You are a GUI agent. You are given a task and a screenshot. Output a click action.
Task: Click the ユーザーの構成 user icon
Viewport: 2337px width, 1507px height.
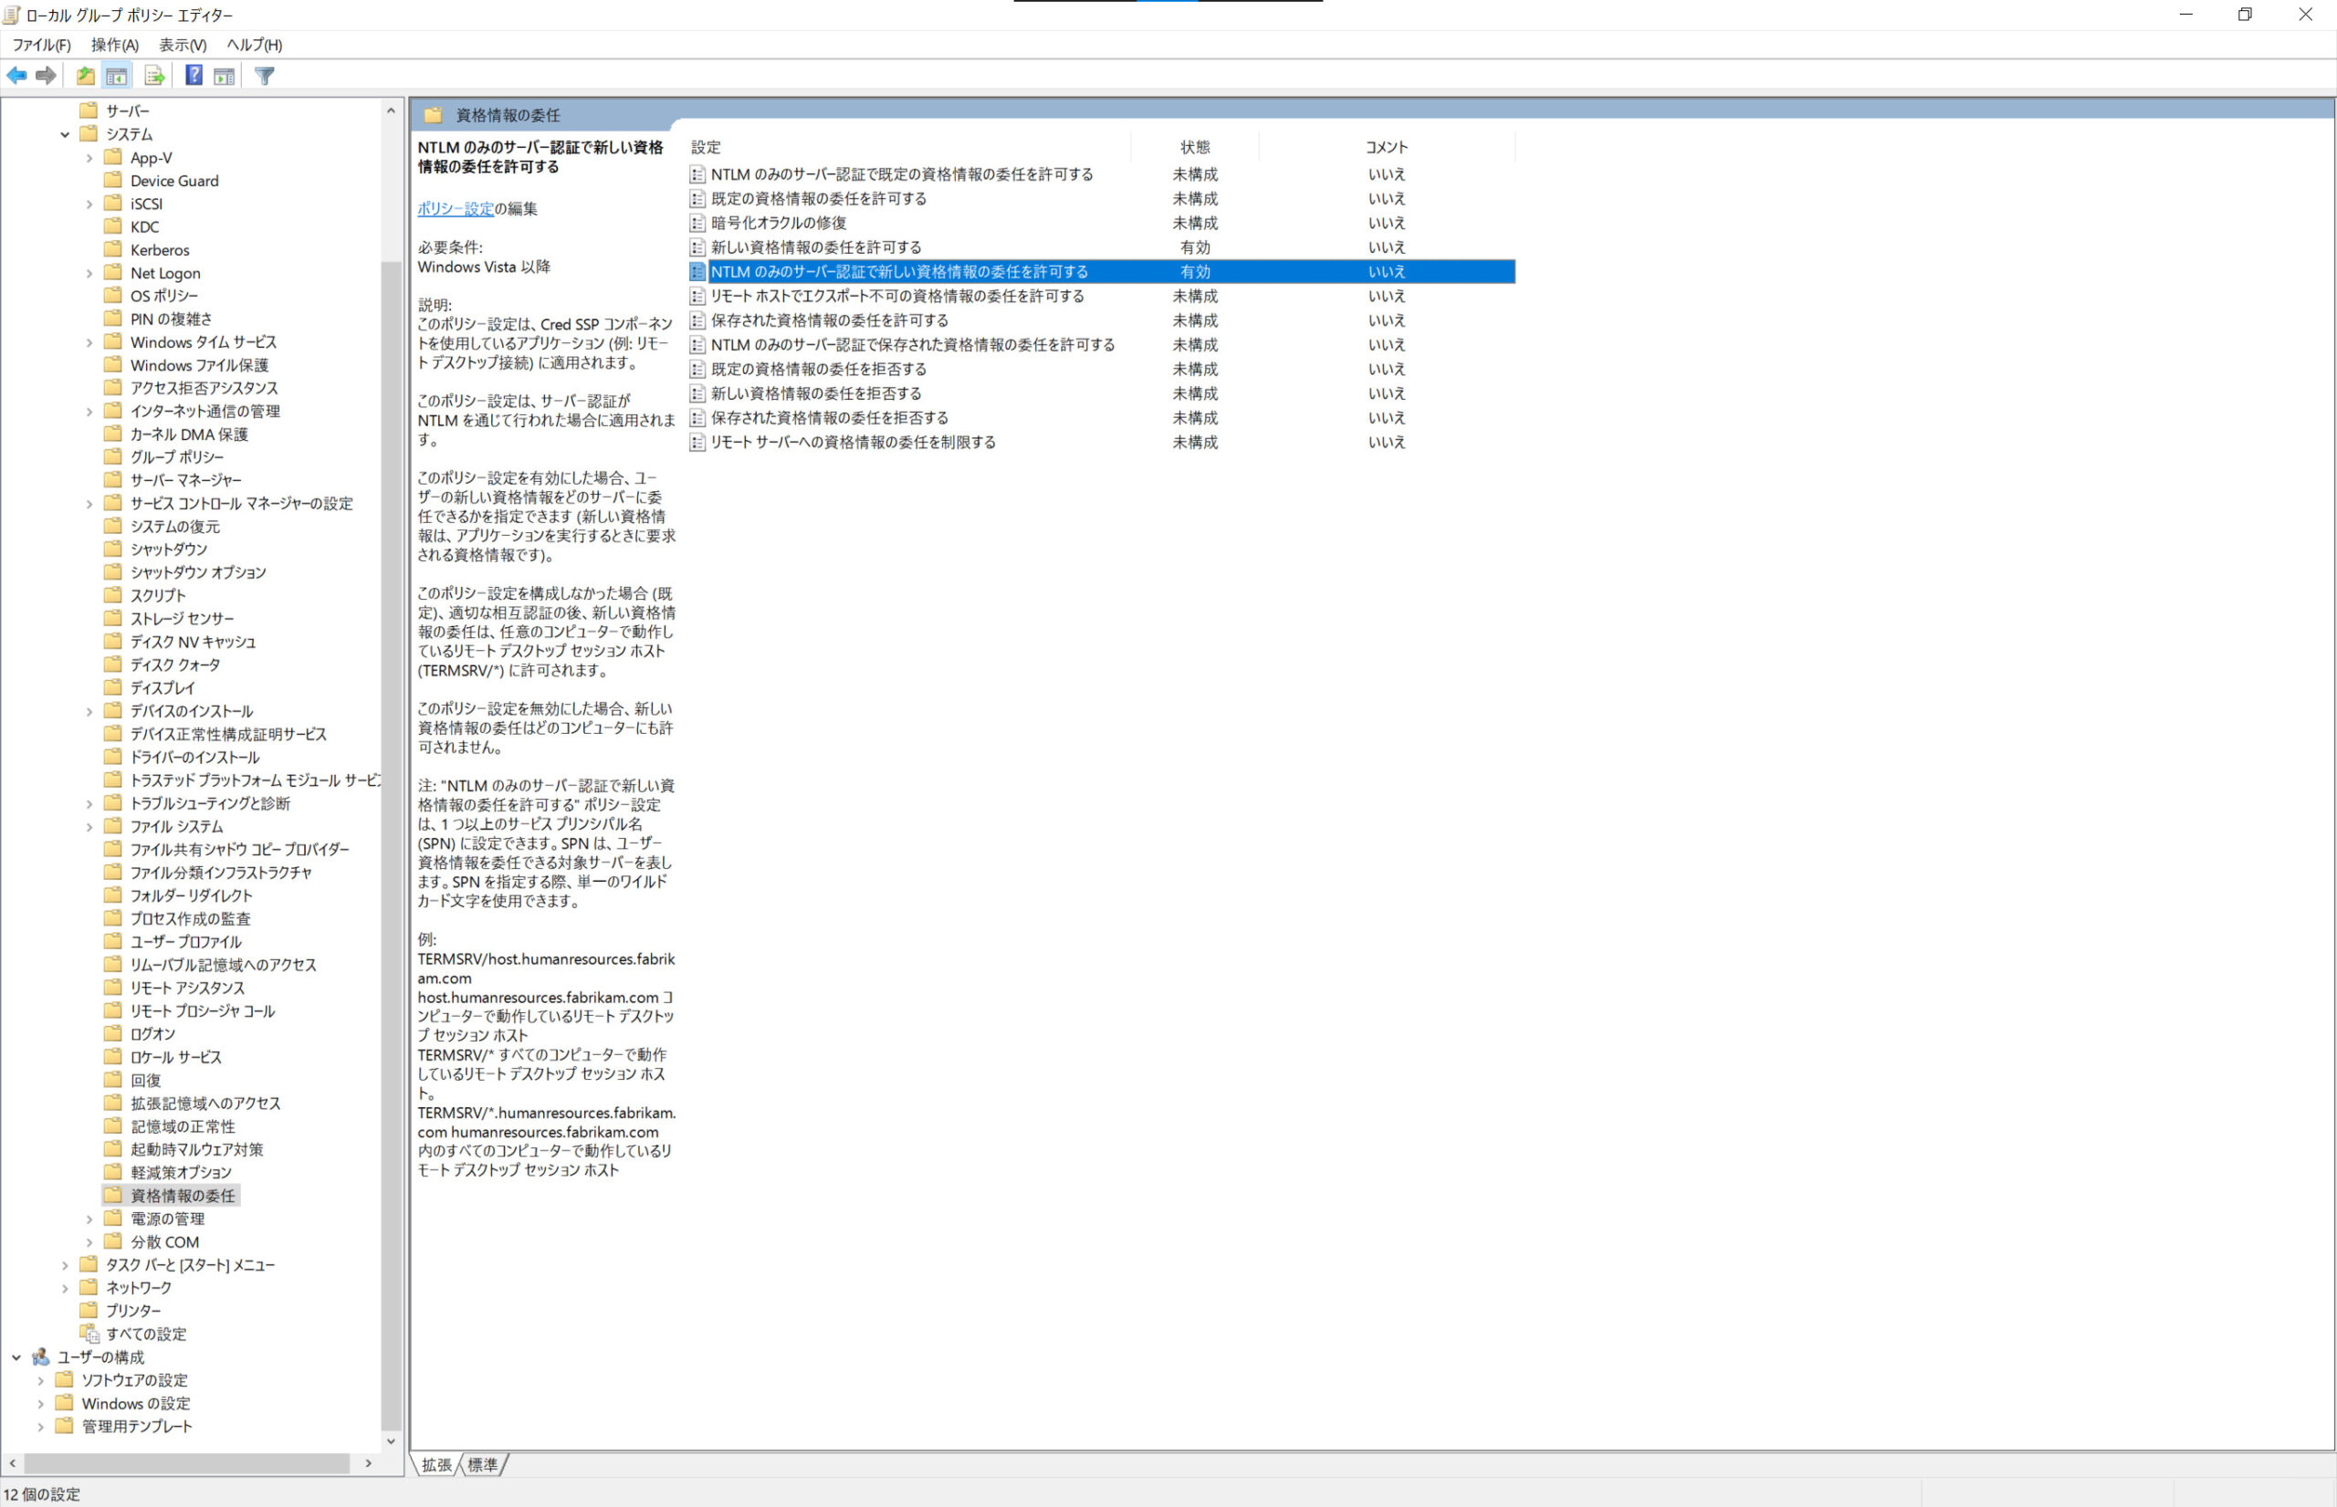40,1357
